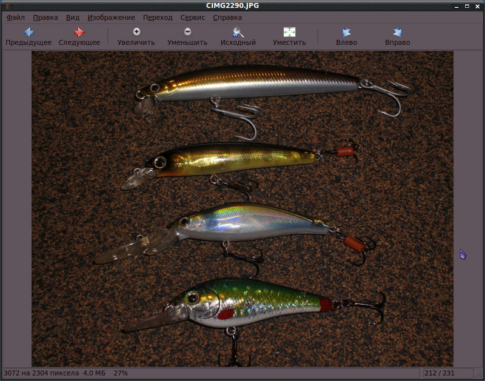The height and width of the screenshot is (381, 485).
Task: Click the '3072 на 2304 пиксела' status text
Action: (x=41, y=373)
